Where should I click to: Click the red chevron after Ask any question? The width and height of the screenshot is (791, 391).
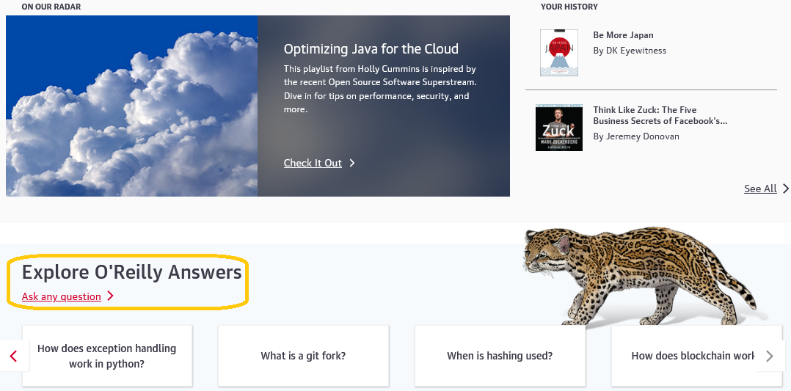(111, 296)
